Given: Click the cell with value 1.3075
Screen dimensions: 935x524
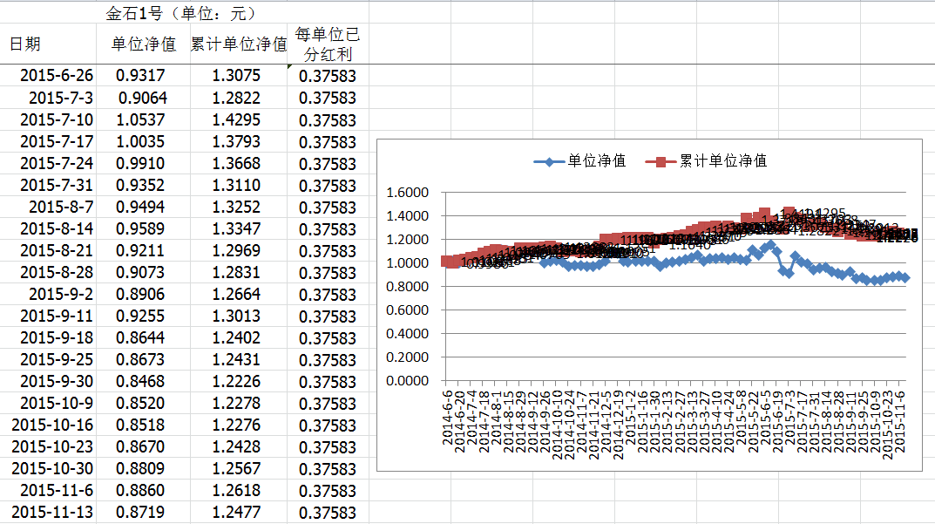Looking at the screenshot, I should [236, 76].
